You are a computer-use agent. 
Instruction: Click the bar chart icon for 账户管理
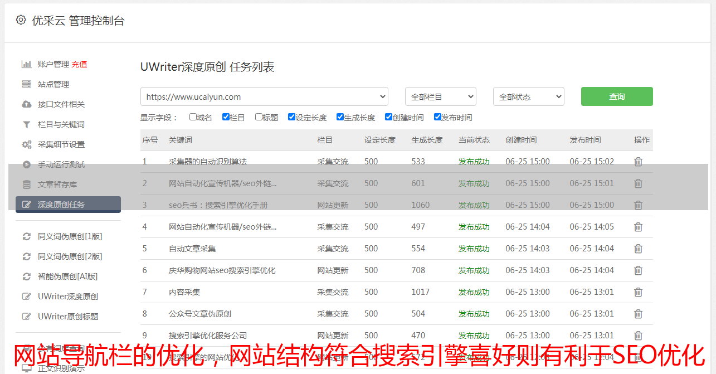click(x=26, y=64)
